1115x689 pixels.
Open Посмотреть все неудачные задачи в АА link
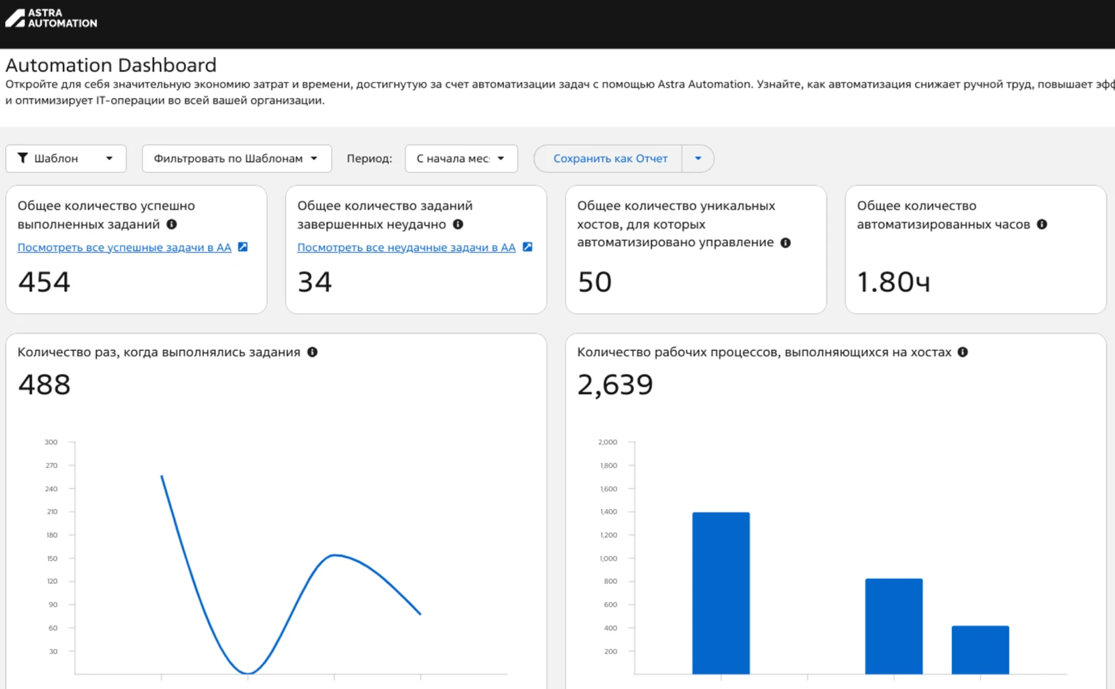pyautogui.click(x=406, y=247)
